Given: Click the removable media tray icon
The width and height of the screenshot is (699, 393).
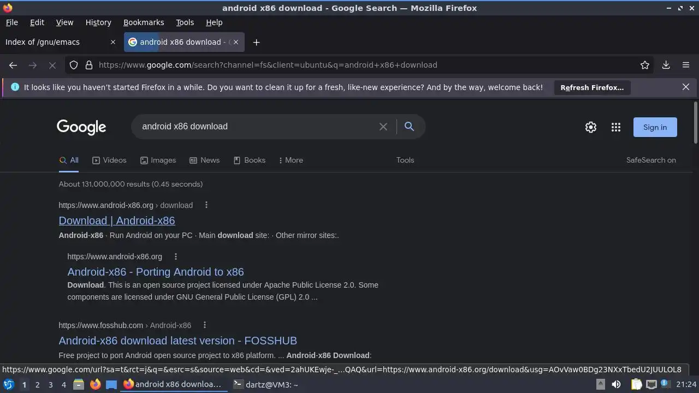Looking at the screenshot, I should click(600, 384).
